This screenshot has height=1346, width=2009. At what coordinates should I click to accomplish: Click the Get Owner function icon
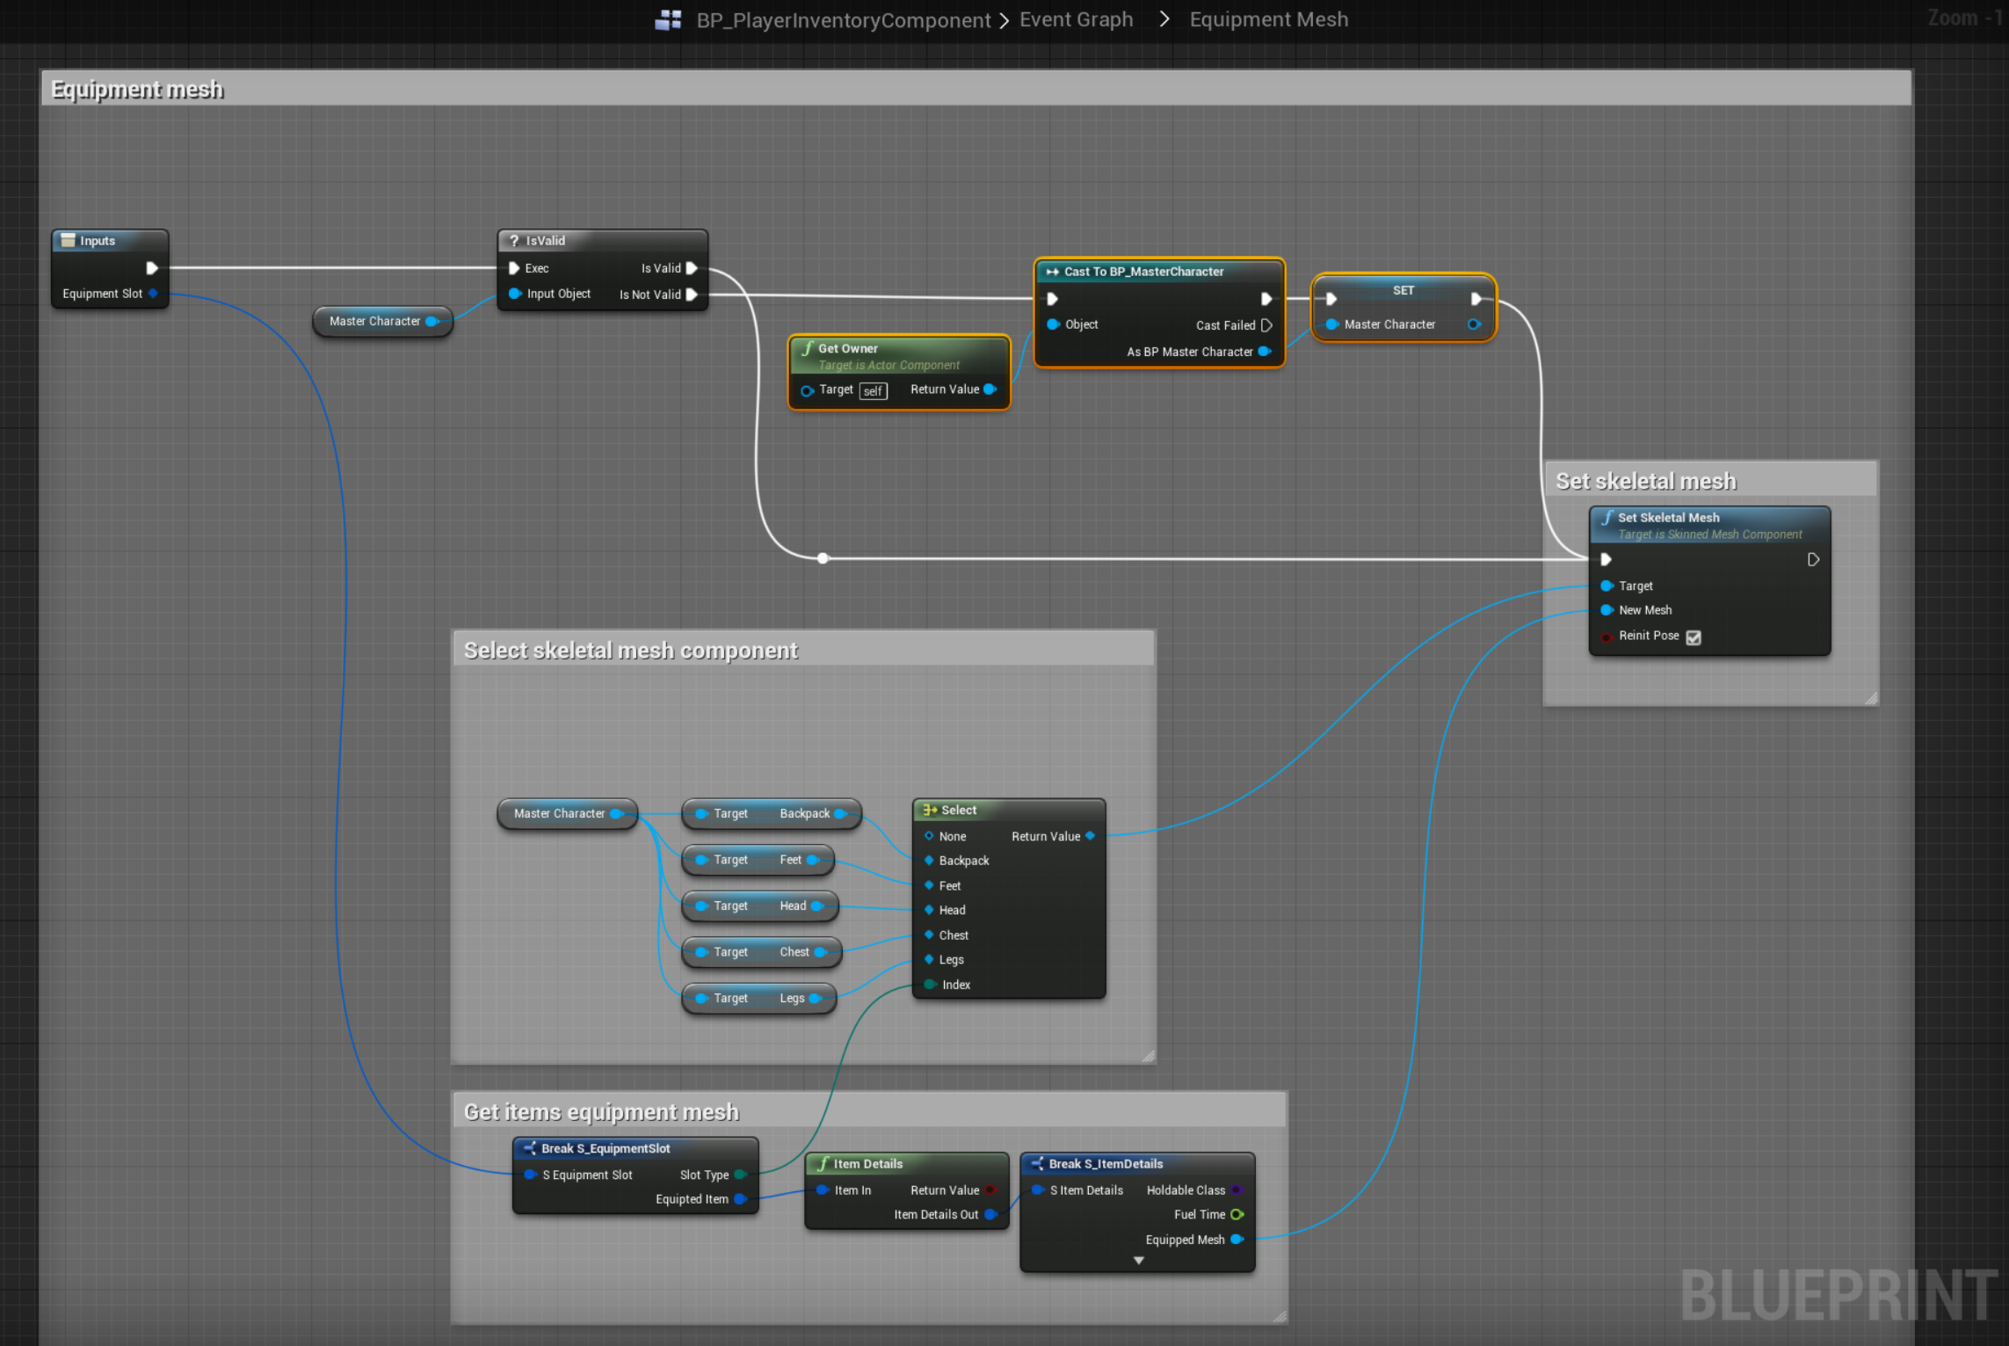[807, 348]
